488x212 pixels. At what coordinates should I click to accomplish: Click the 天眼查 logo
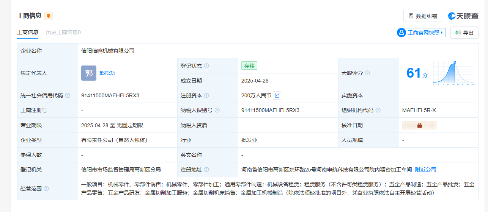463,16
